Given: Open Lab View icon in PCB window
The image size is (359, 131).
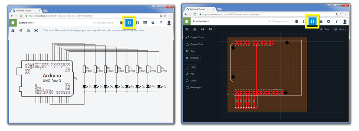Looking at the screenshot, I should [297, 21].
